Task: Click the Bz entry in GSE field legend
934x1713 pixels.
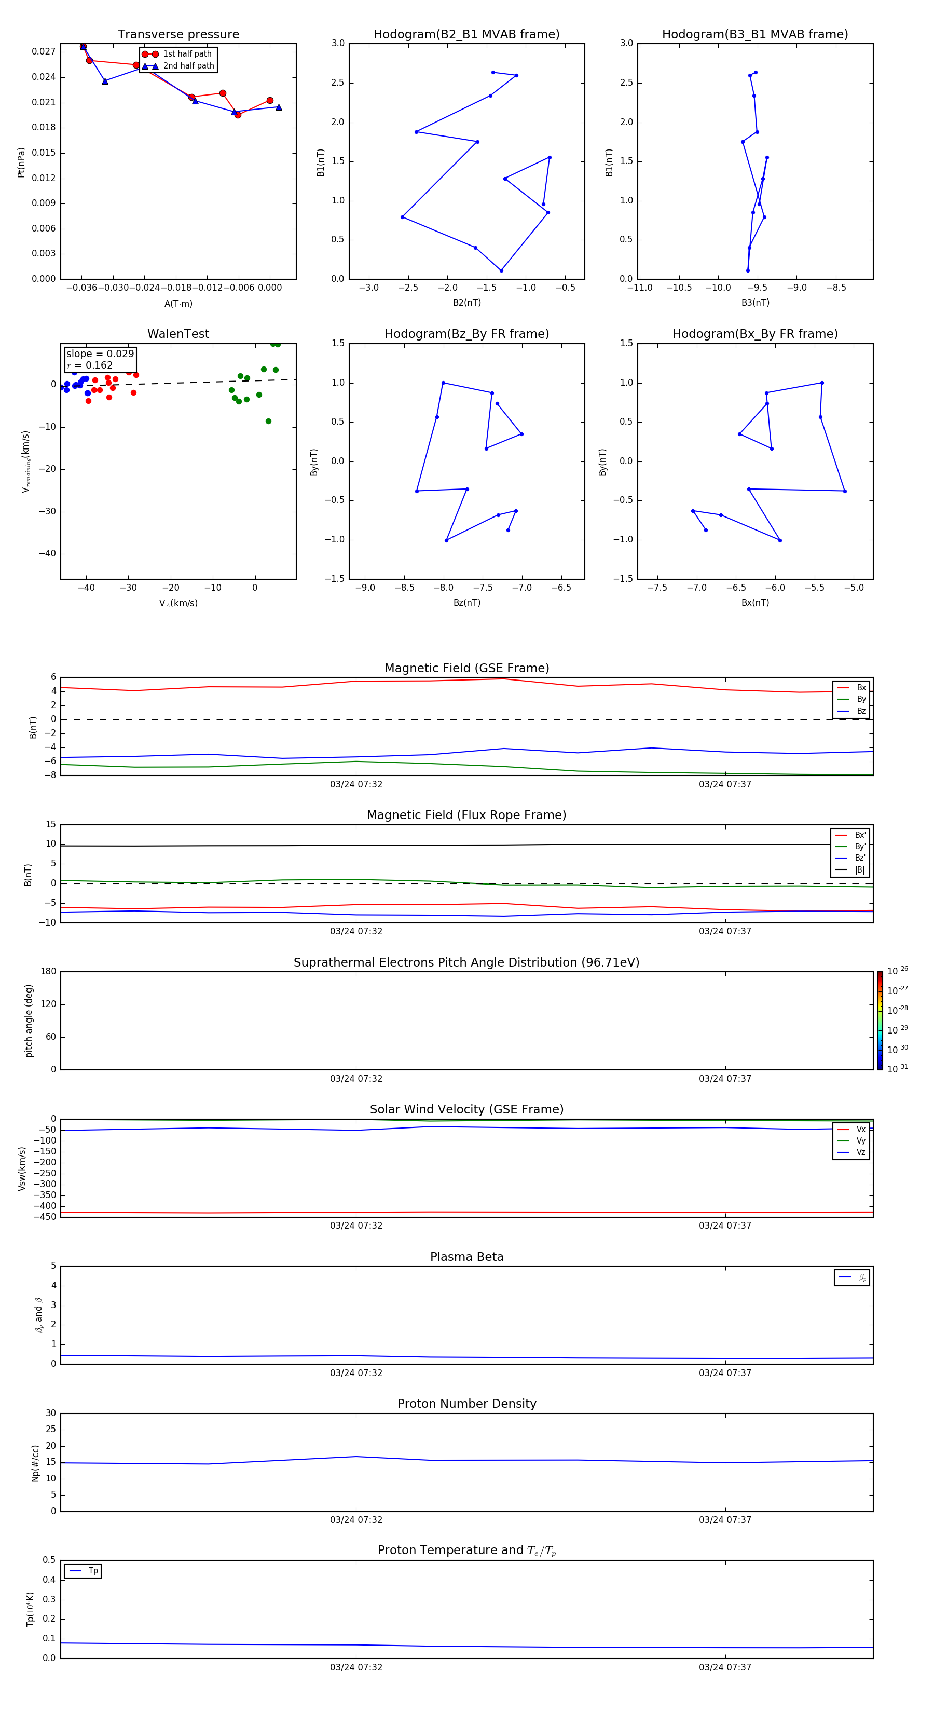Action: [852, 711]
